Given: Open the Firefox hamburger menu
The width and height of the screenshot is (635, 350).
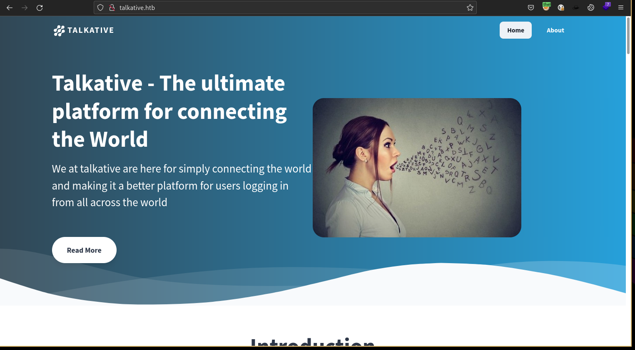Looking at the screenshot, I should tap(621, 7).
